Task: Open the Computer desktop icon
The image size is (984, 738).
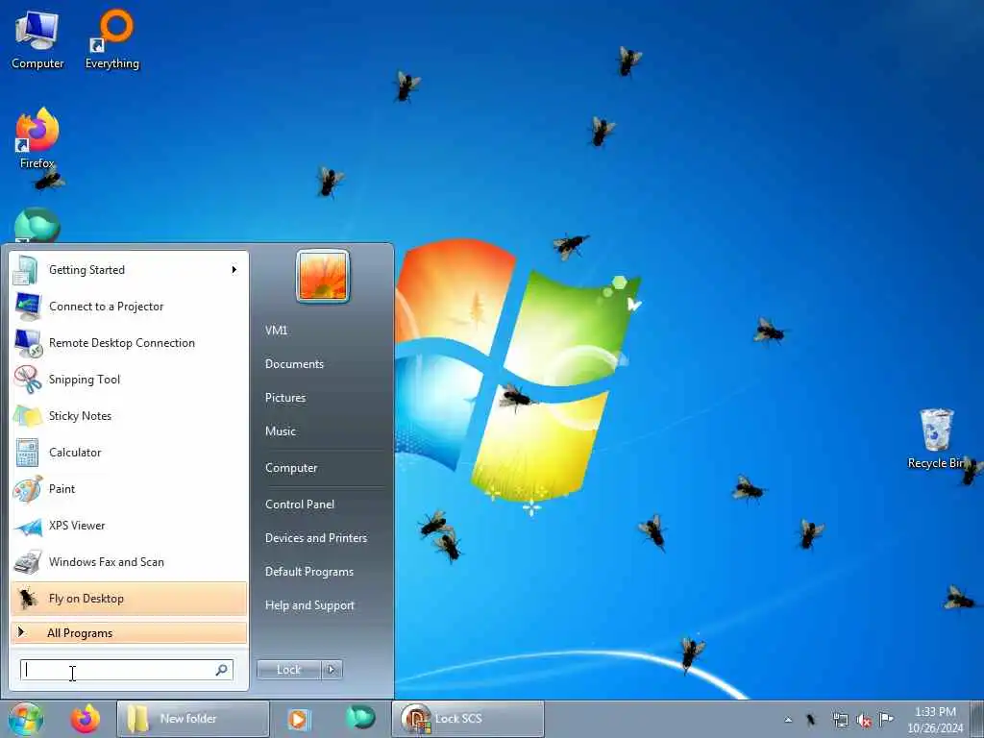Action: (37, 38)
